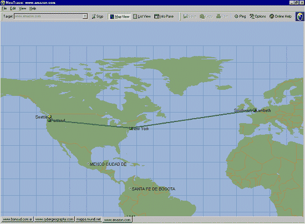Run Ping from the toolbar

point(240,17)
